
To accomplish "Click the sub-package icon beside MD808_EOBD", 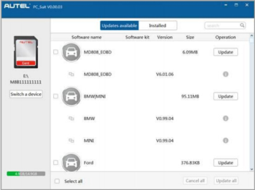I will click(x=71, y=74).
